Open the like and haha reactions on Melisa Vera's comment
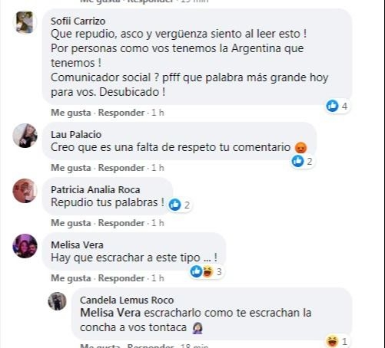This screenshot has height=348, width=385. click(206, 271)
